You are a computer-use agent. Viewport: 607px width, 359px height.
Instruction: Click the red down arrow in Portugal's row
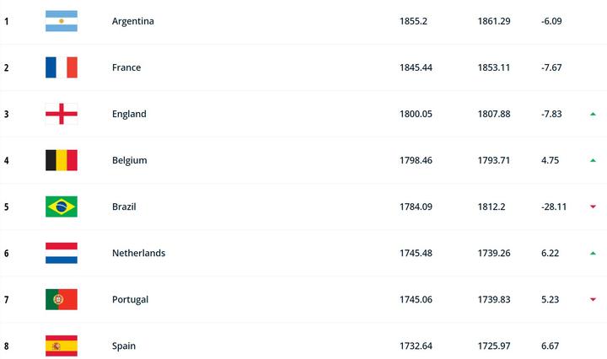(x=594, y=299)
